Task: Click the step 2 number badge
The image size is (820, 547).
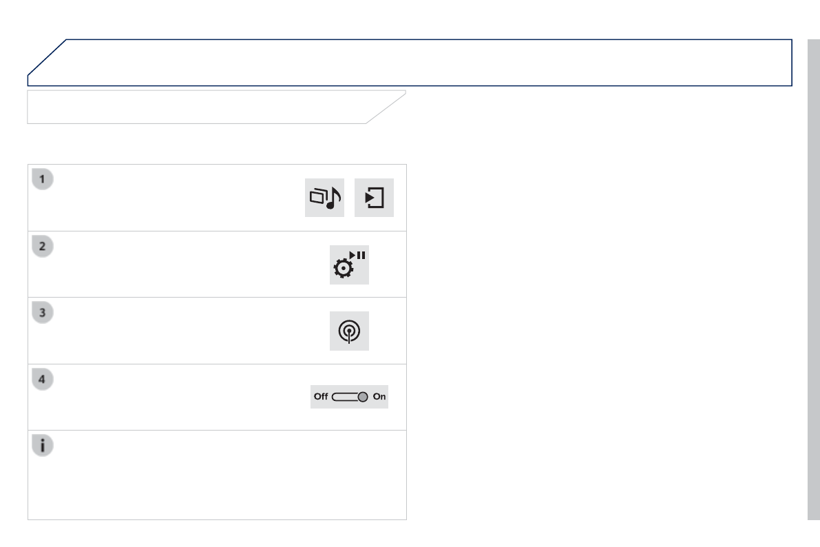Action: tap(43, 247)
